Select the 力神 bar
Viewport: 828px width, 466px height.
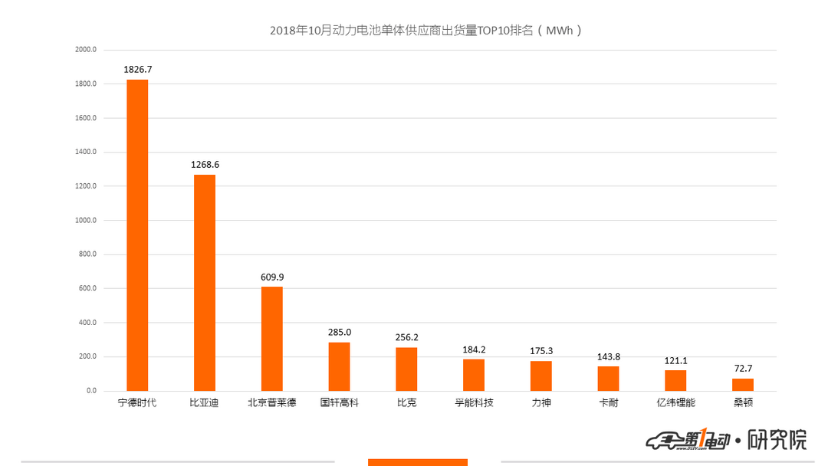(x=541, y=376)
